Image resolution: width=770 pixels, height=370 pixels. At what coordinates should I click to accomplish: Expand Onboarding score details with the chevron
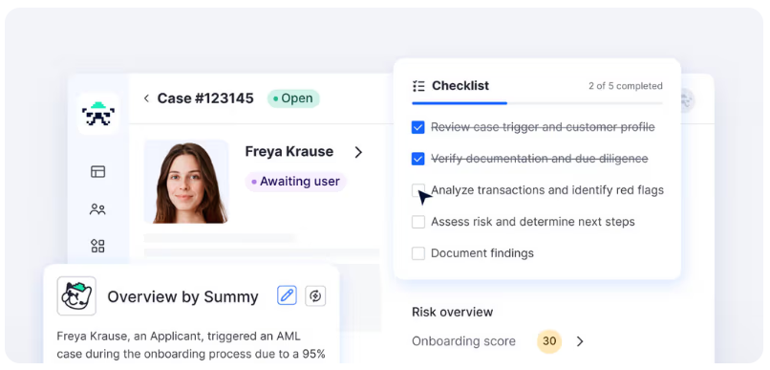(580, 341)
